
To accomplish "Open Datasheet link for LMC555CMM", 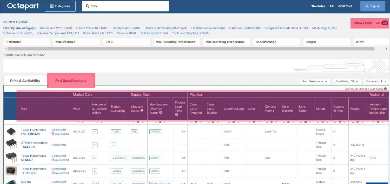I will (x=60, y=130).
